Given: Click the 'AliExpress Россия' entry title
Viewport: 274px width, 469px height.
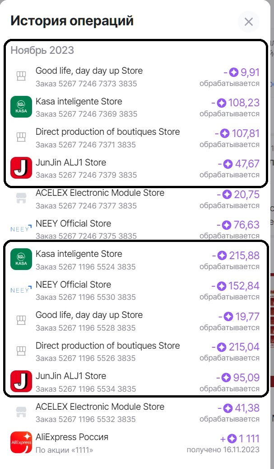Looking at the screenshot, I should click(72, 437).
